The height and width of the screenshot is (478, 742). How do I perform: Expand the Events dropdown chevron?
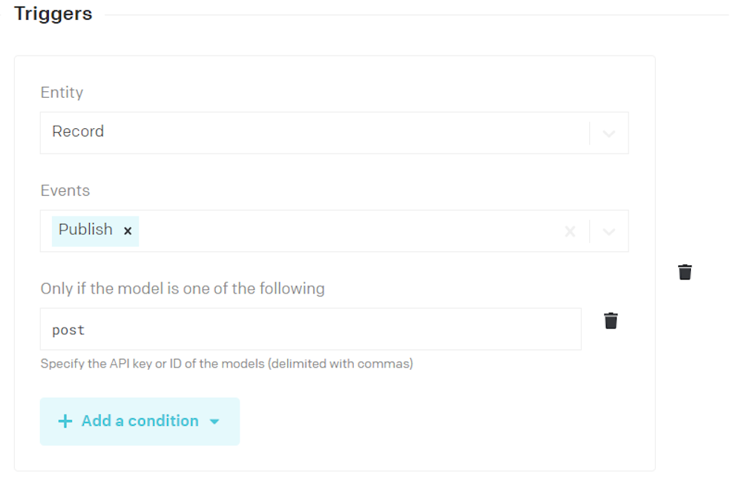609,232
